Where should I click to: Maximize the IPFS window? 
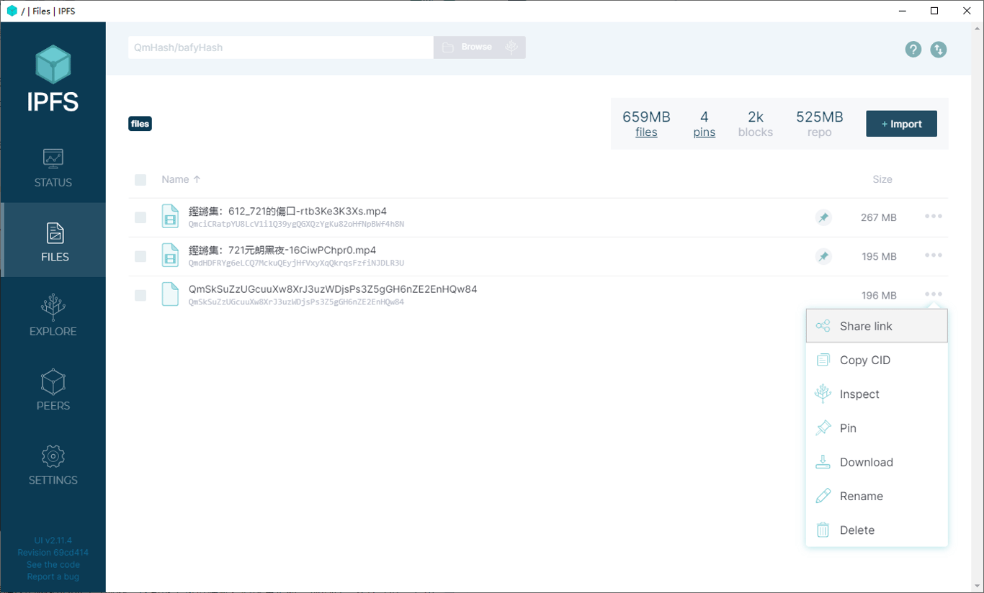click(x=934, y=11)
